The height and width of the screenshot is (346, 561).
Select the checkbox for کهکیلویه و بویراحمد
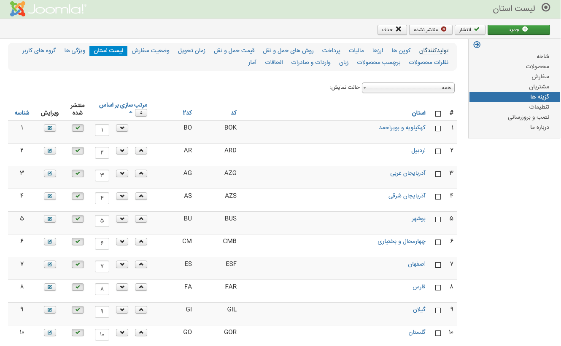click(x=438, y=128)
